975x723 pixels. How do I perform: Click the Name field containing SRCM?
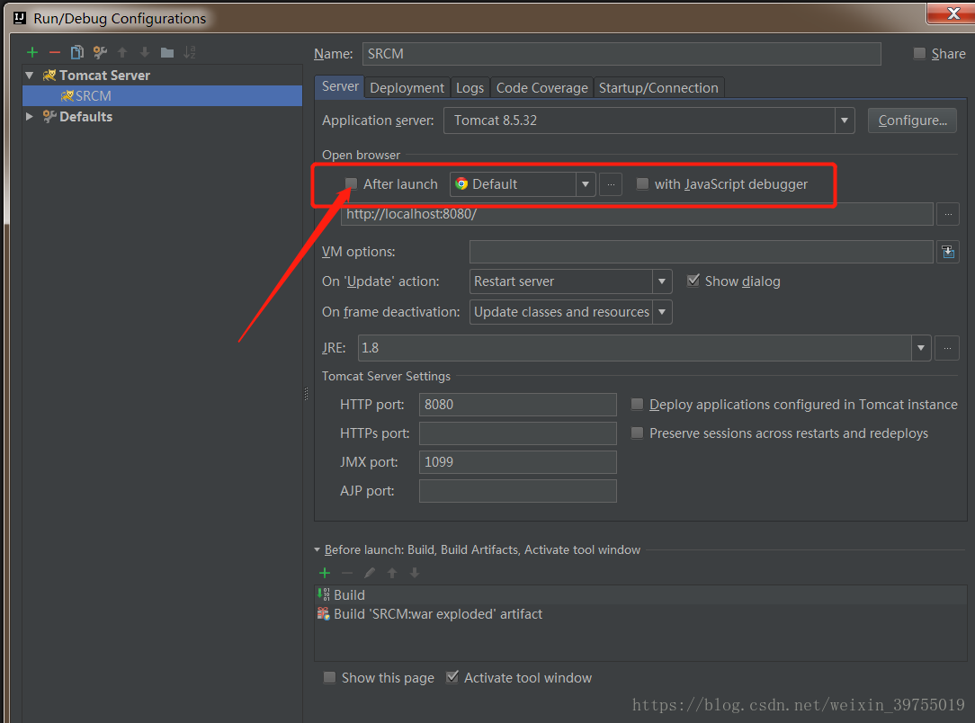(x=622, y=54)
